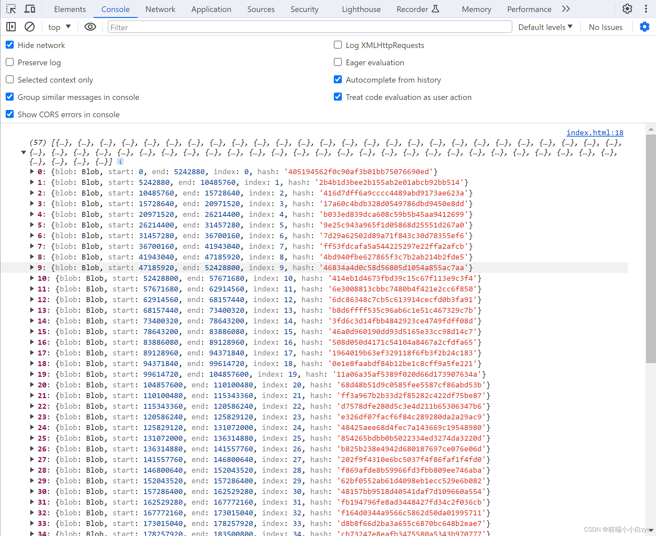Switch to the Application tab
This screenshot has height=536, width=656.
click(x=211, y=9)
